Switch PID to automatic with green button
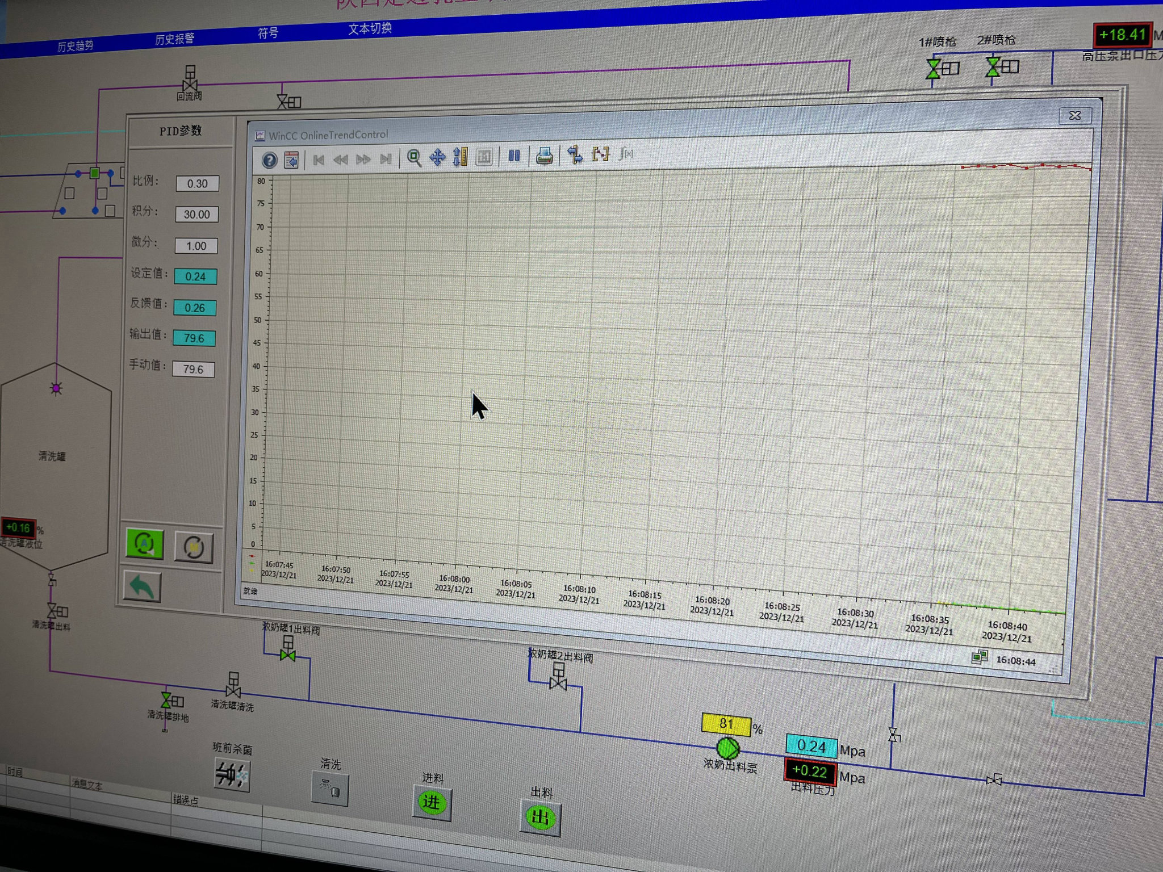This screenshot has height=872, width=1163. pyautogui.click(x=145, y=544)
